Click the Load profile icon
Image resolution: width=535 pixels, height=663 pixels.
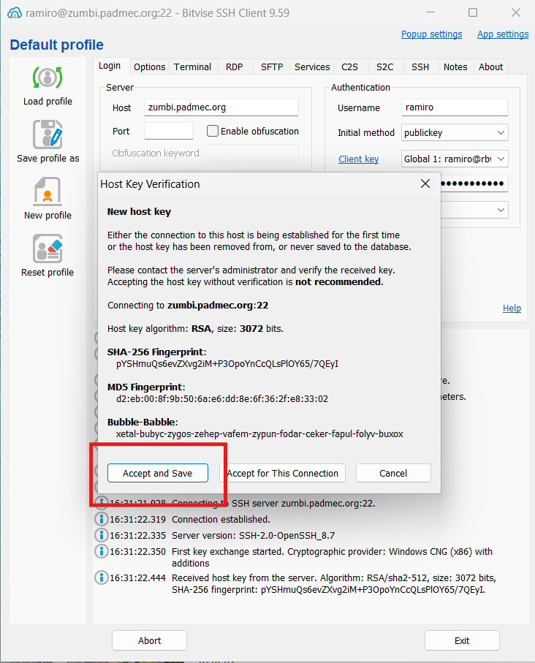48,77
